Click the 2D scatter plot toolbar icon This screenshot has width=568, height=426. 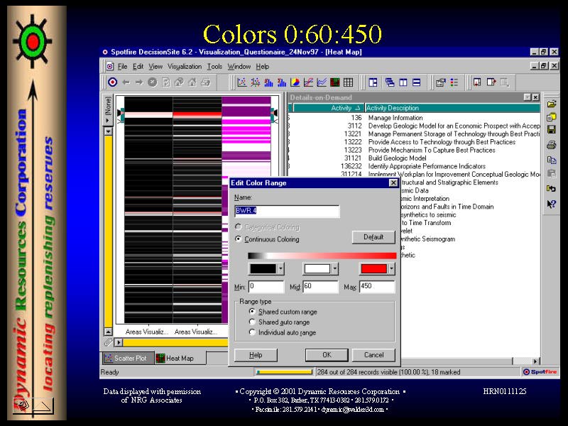pos(241,82)
